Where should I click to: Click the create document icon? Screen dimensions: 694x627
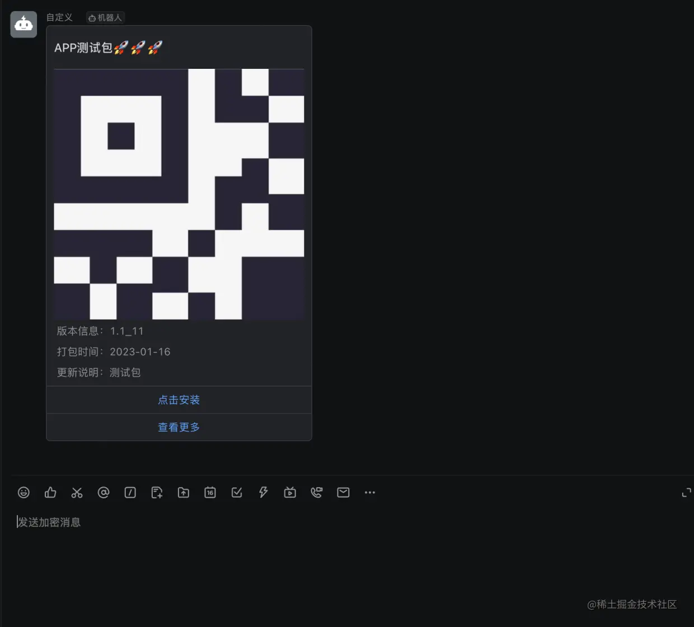[157, 493]
